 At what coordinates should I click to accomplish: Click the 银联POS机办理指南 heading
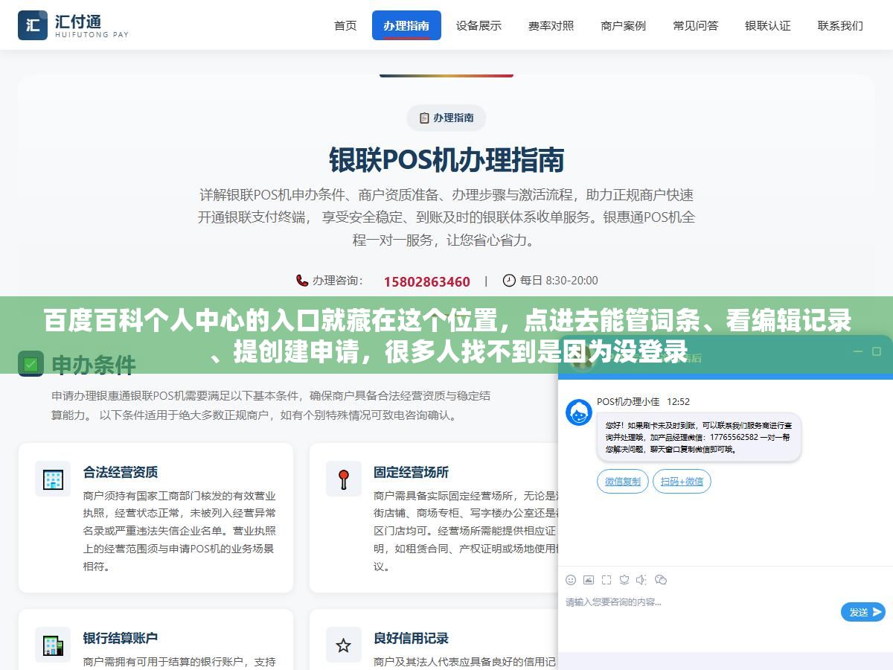pos(446,159)
